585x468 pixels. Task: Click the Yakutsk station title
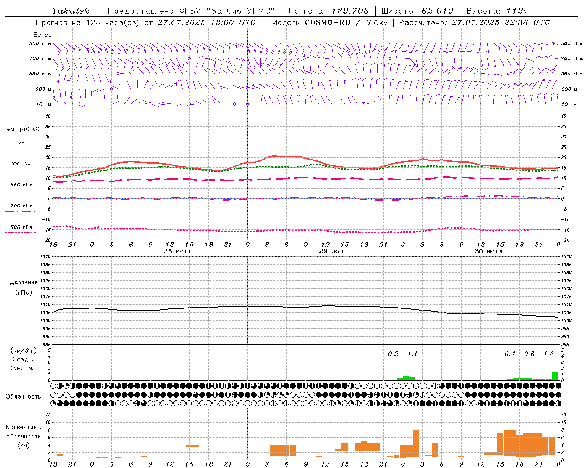(x=70, y=11)
